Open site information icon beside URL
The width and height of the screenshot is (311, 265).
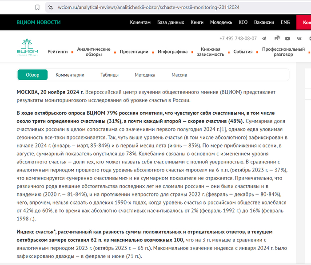(51, 8)
